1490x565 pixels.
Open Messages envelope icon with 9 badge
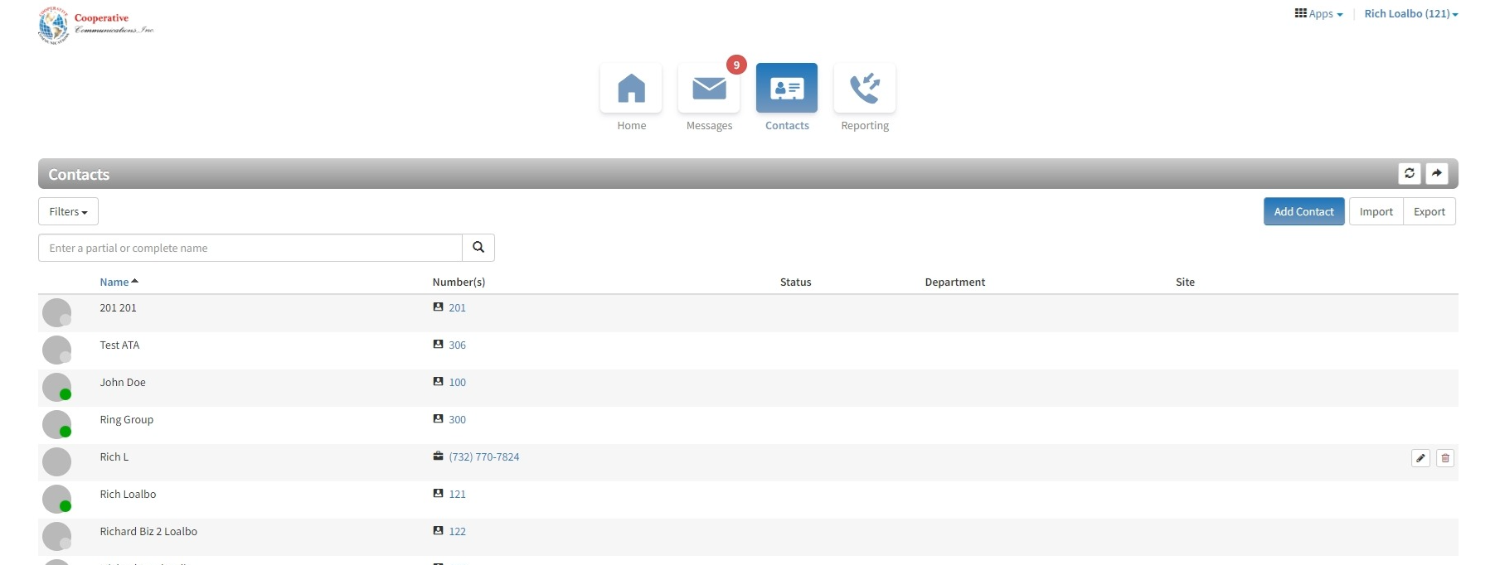point(709,88)
